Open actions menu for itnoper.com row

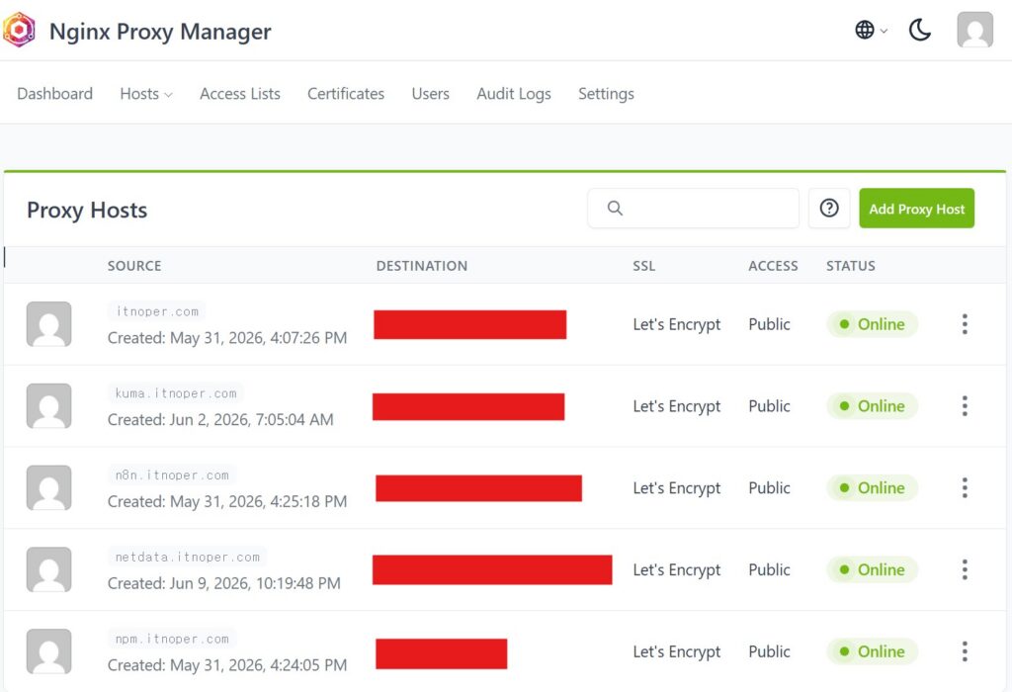pos(965,324)
